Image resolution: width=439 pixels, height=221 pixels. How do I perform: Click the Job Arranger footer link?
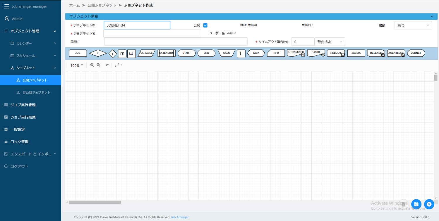(x=180, y=217)
